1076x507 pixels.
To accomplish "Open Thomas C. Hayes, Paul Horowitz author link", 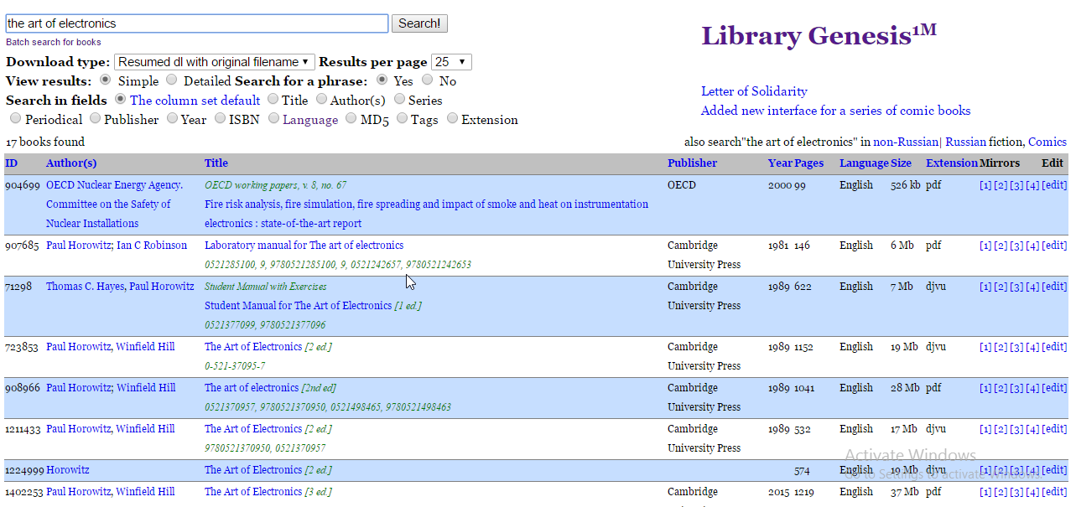I will pyautogui.click(x=120, y=287).
